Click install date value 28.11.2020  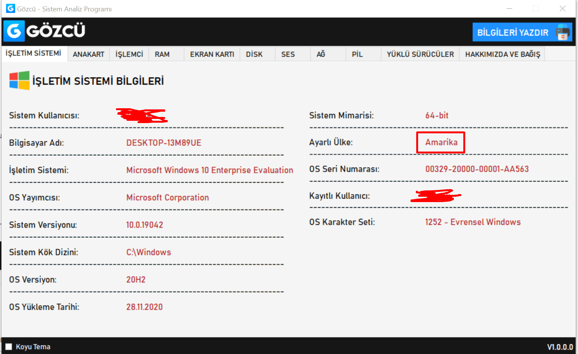click(x=144, y=307)
